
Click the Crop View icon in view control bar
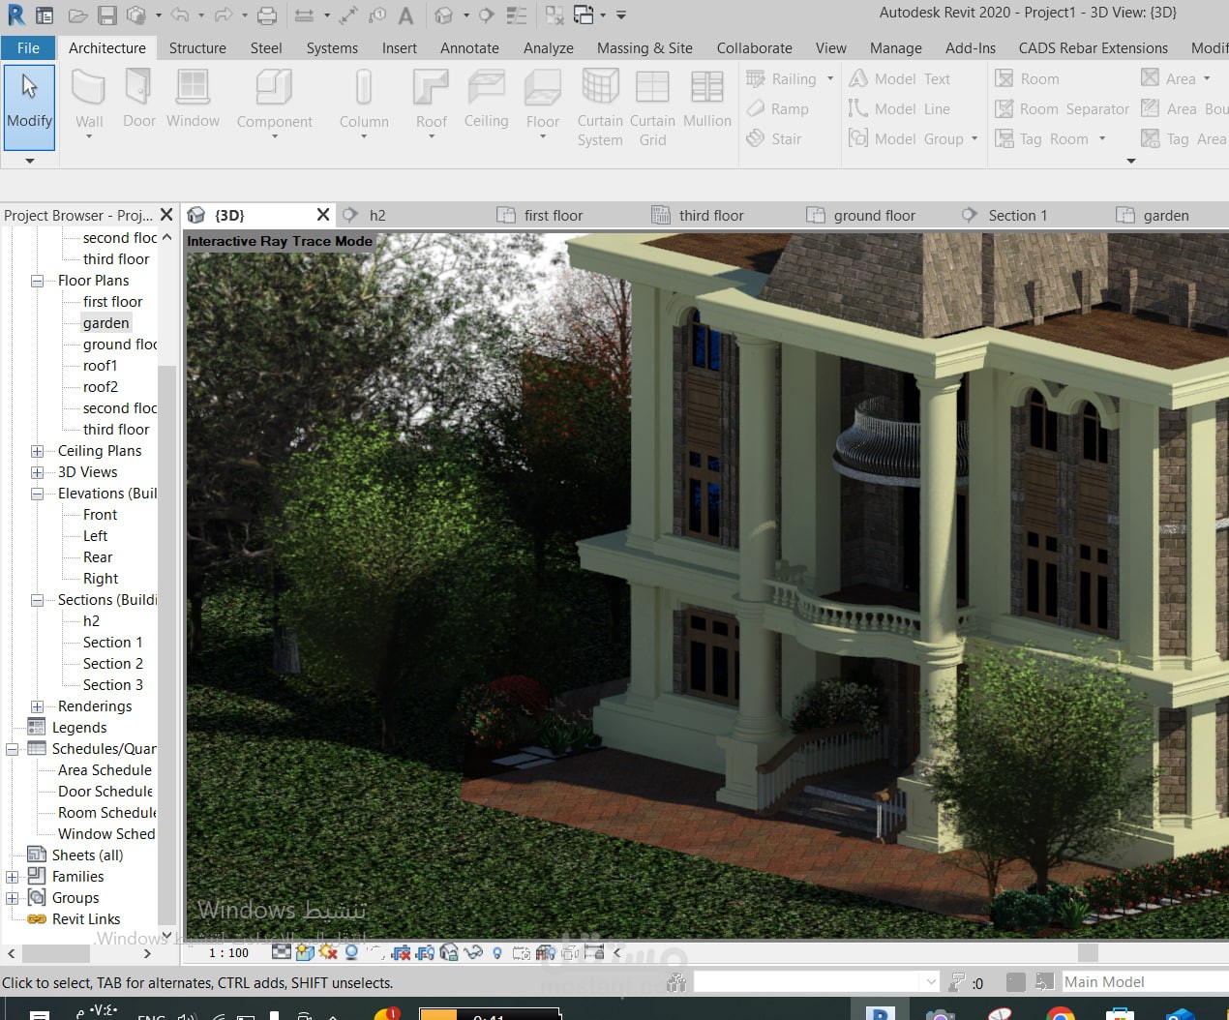point(401,952)
